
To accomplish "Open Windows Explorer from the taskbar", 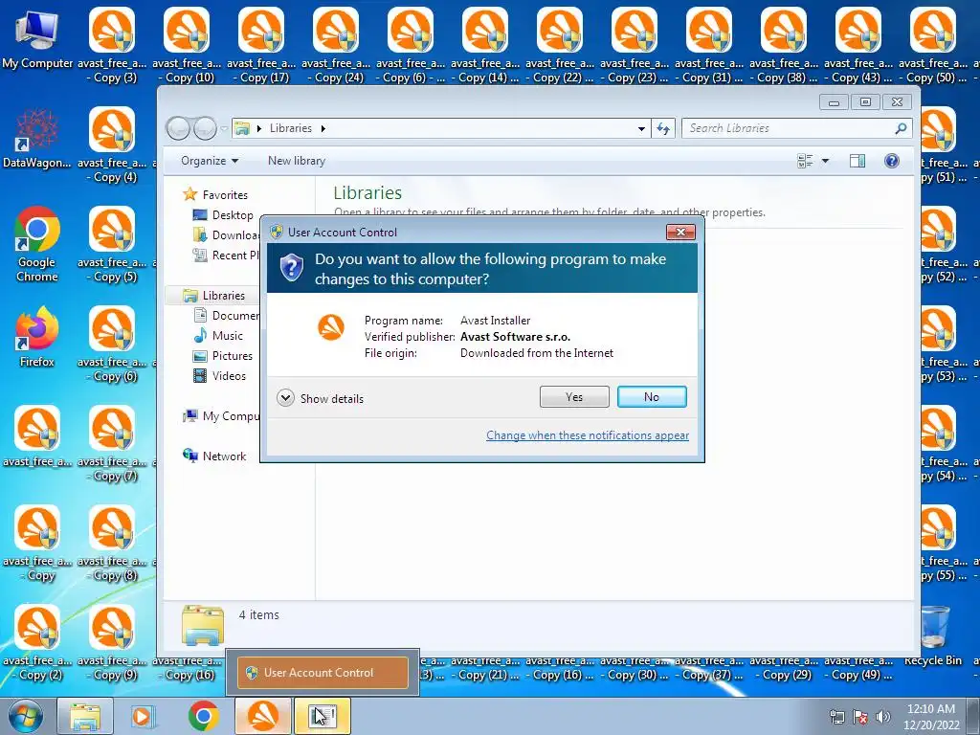I will click(x=85, y=716).
